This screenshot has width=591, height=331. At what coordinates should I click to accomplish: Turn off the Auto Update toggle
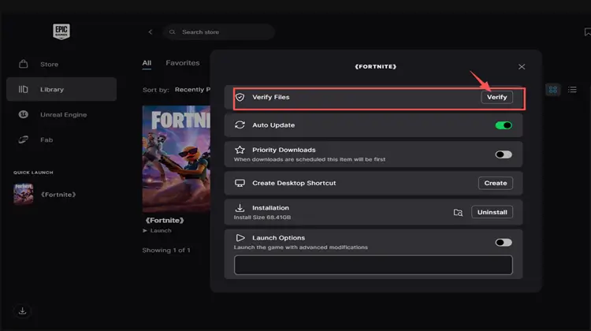click(x=504, y=125)
